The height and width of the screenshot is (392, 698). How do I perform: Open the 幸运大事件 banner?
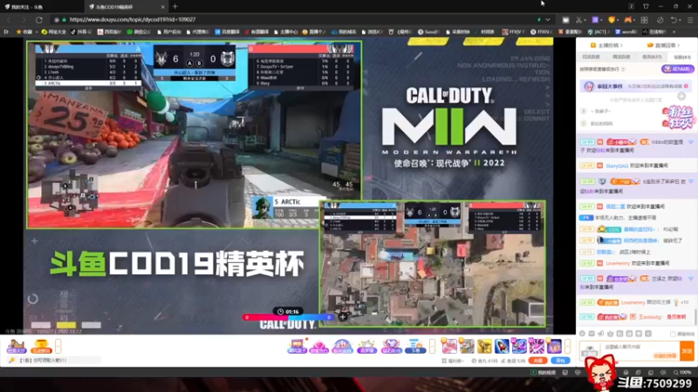pos(636,86)
